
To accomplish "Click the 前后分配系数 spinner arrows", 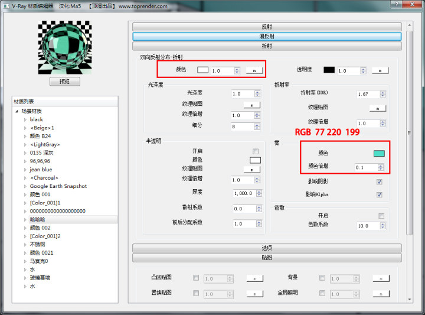I will pos(259,224).
